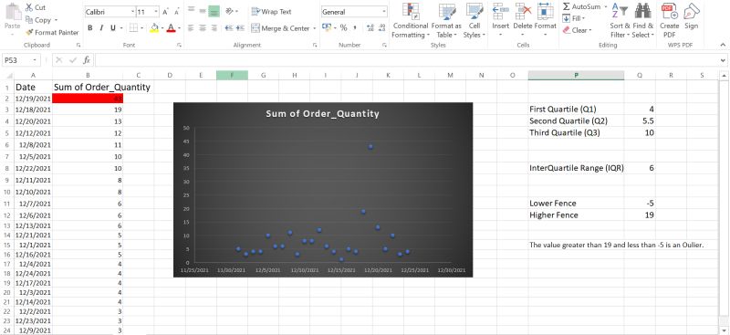Select column F header

(x=232, y=75)
